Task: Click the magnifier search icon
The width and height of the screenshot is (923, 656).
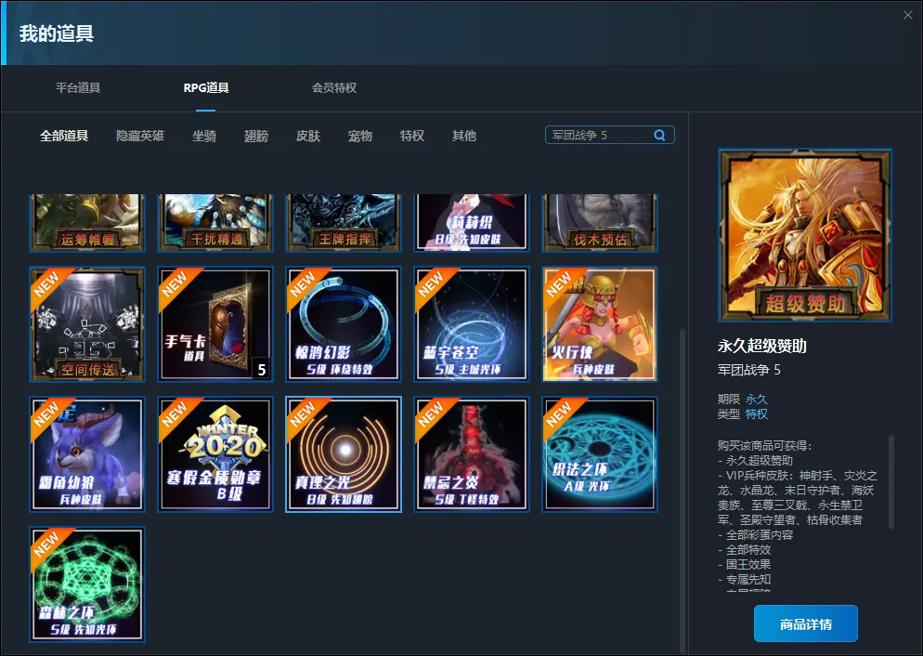Action: (x=660, y=135)
